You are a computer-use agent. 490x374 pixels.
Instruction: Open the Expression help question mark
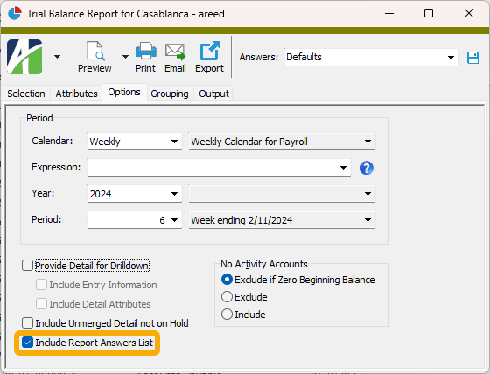367,168
